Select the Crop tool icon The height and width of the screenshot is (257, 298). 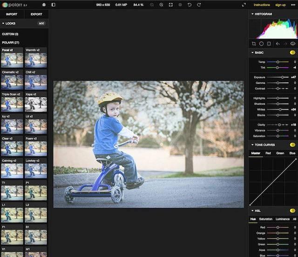click(x=254, y=44)
